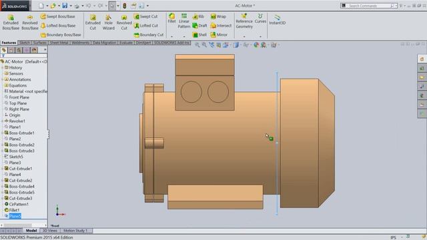Switch to the Surfaces tab
The width and height of the screenshot is (427, 240).
tap(40, 43)
